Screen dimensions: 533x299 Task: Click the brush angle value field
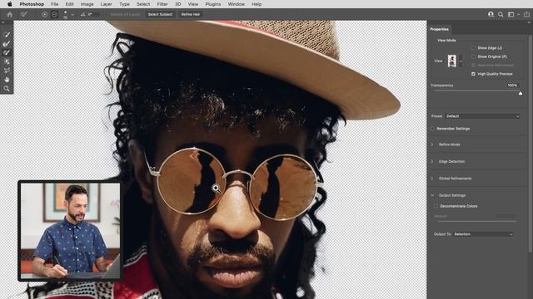(94, 14)
